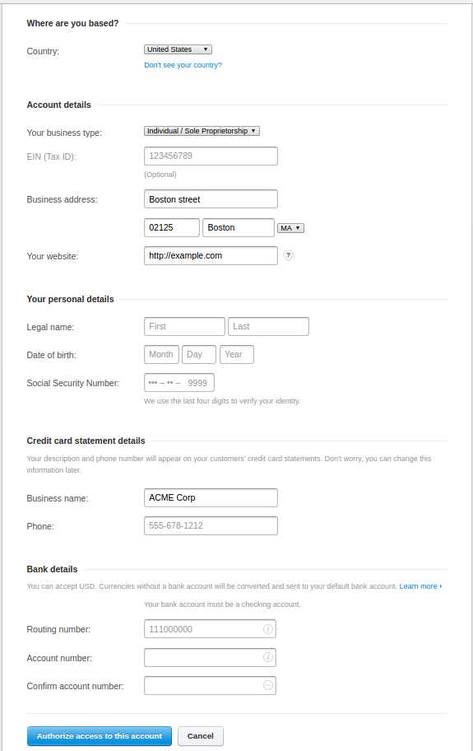The width and height of the screenshot is (473, 751).
Task: Open the business type dropdown
Action: click(202, 131)
